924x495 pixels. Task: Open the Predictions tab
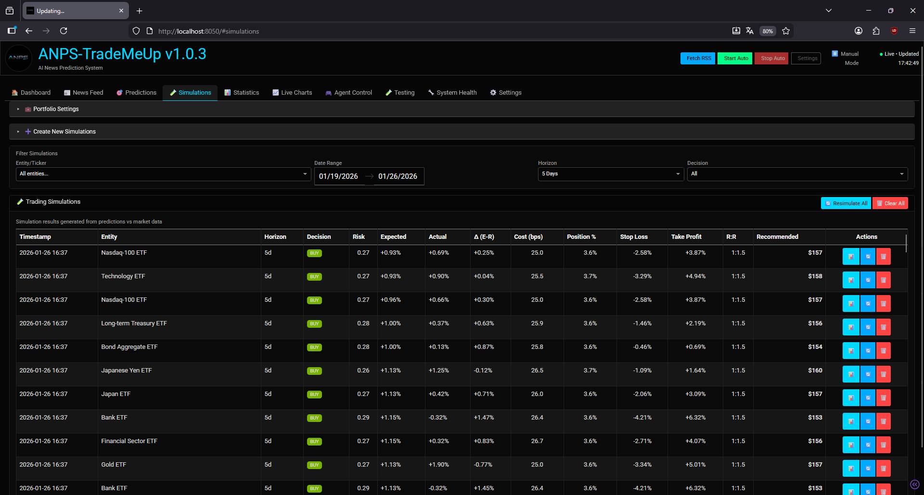tap(137, 93)
